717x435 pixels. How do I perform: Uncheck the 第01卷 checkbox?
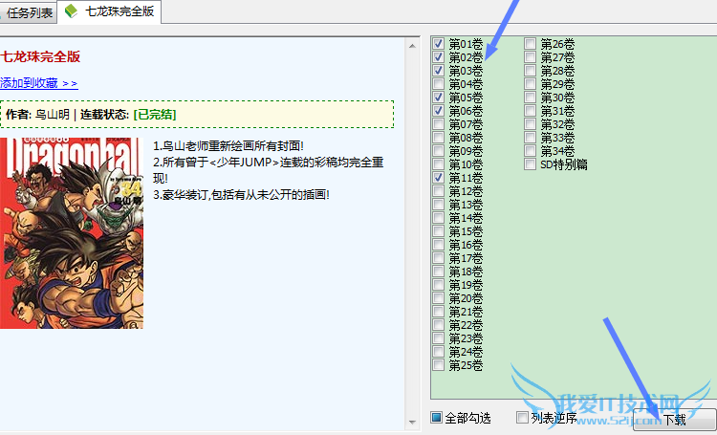tap(438, 44)
